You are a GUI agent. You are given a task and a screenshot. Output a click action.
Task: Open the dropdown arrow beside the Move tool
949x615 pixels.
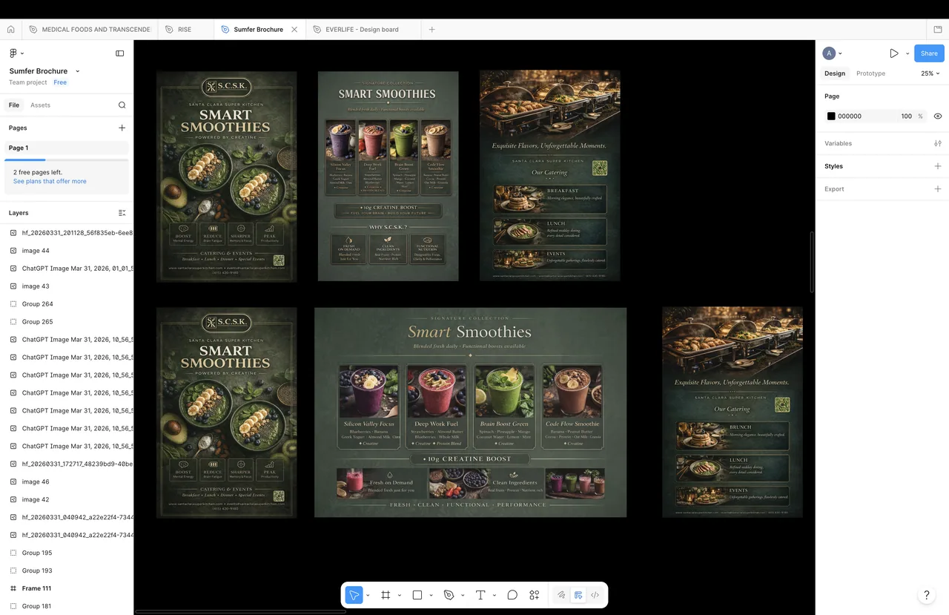[x=368, y=595]
